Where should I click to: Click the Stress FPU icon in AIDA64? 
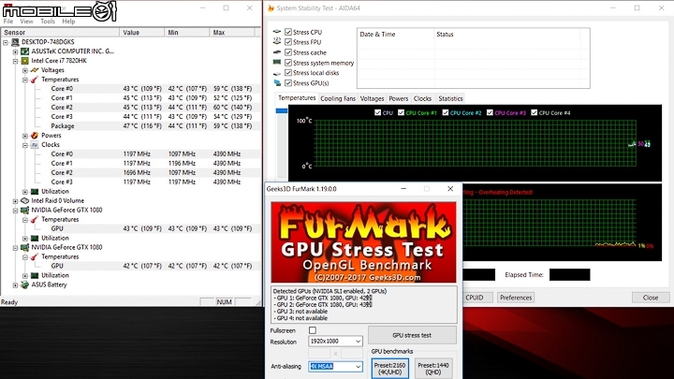[x=277, y=42]
